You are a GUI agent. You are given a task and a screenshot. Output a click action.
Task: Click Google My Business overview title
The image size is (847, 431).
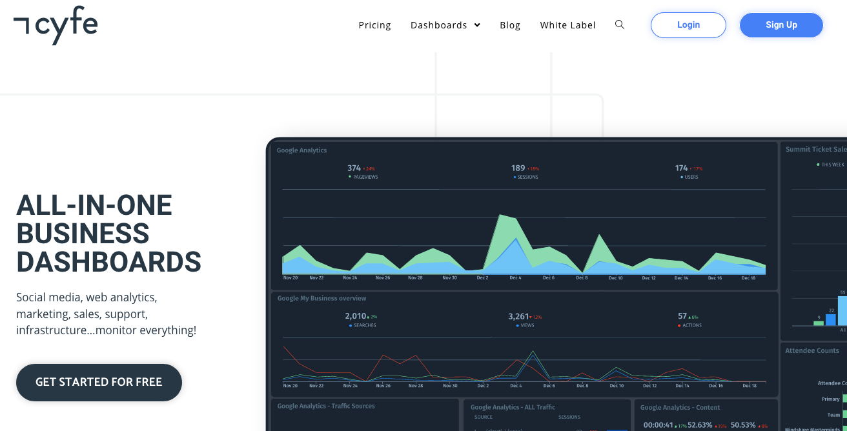click(x=322, y=298)
